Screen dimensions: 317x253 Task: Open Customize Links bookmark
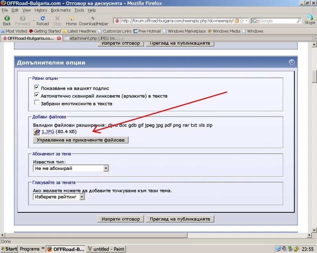[115, 31]
